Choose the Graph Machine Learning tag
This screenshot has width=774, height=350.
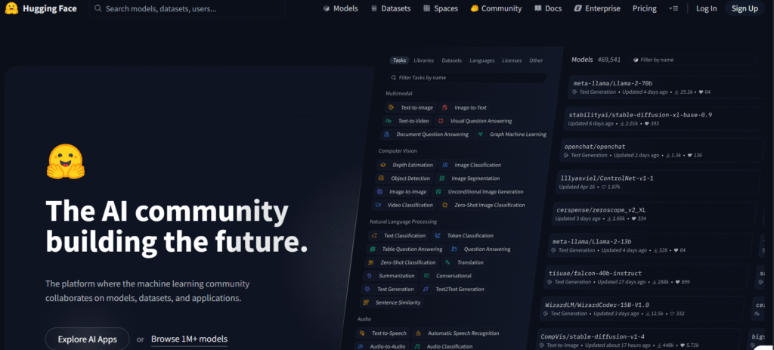(512, 135)
